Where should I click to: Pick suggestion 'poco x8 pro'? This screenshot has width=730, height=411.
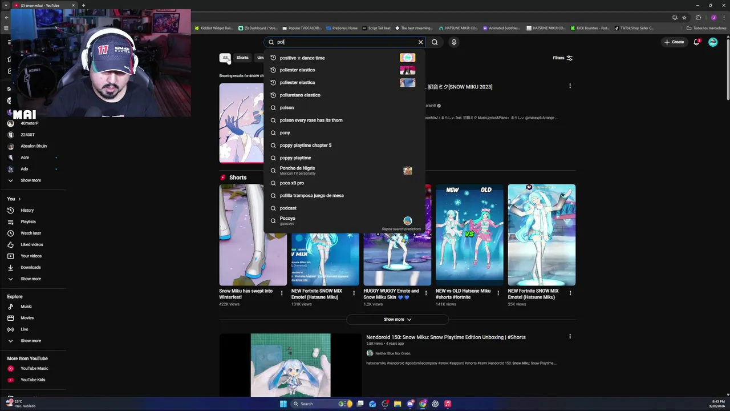[344, 183]
